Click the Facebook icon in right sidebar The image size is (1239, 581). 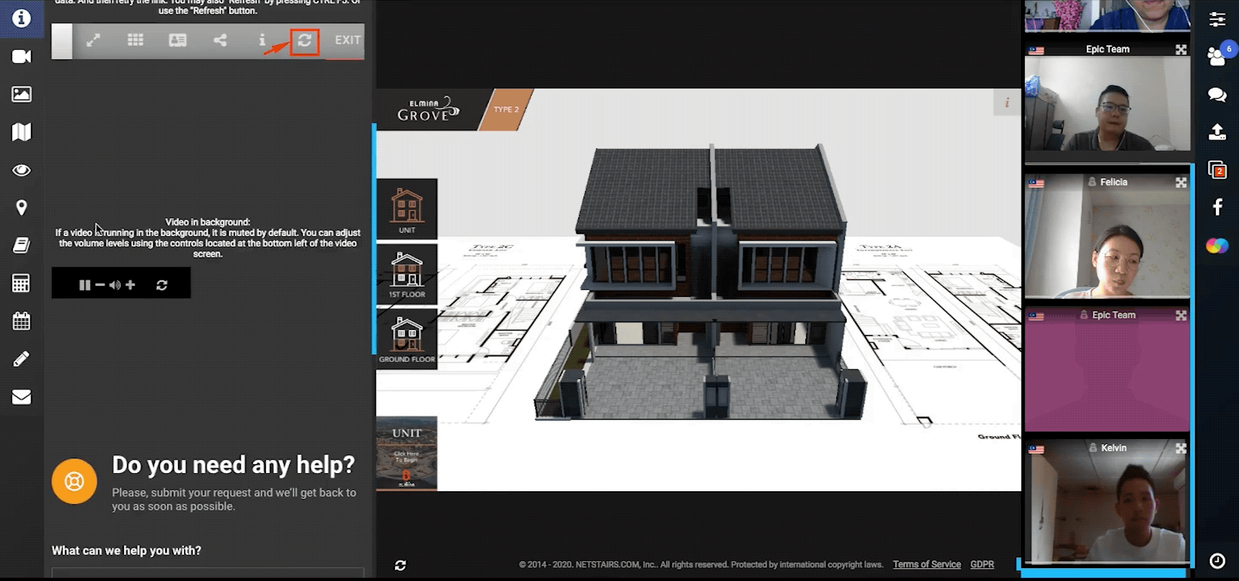(1217, 207)
